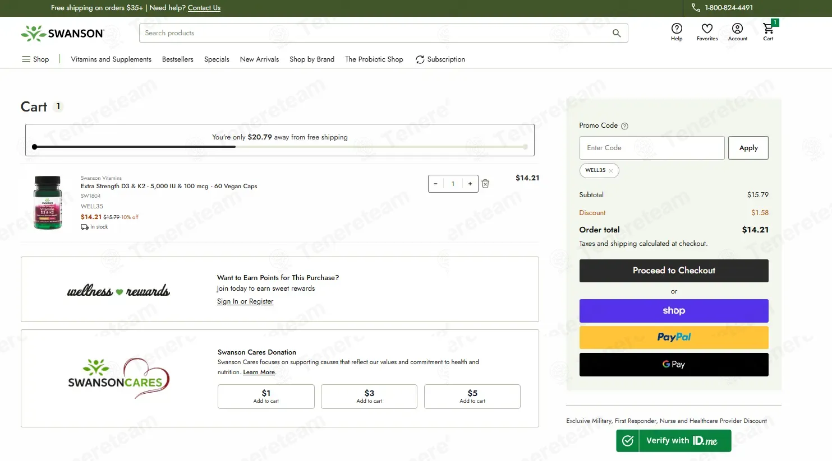
Task: Click the phone number 1-800-824-4491
Action: pyautogui.click(x=728, y=8)
